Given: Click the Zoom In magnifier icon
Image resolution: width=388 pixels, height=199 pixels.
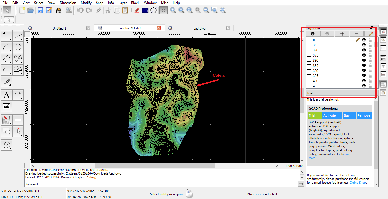Looking at the screenshot, I should 173,11.
